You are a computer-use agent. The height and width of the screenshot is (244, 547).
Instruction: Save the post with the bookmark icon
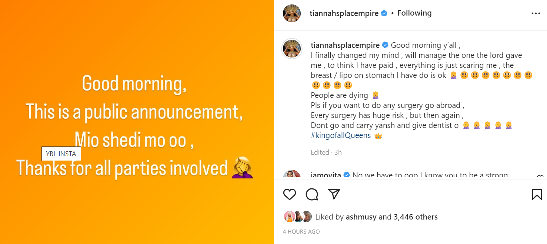click(537, 194)
